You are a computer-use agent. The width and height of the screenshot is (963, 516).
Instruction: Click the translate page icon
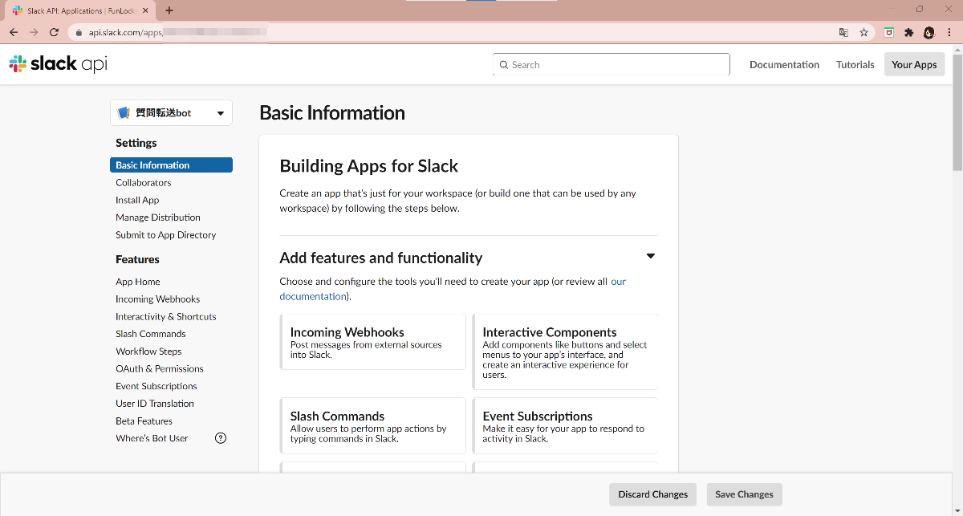coord(843,32)
